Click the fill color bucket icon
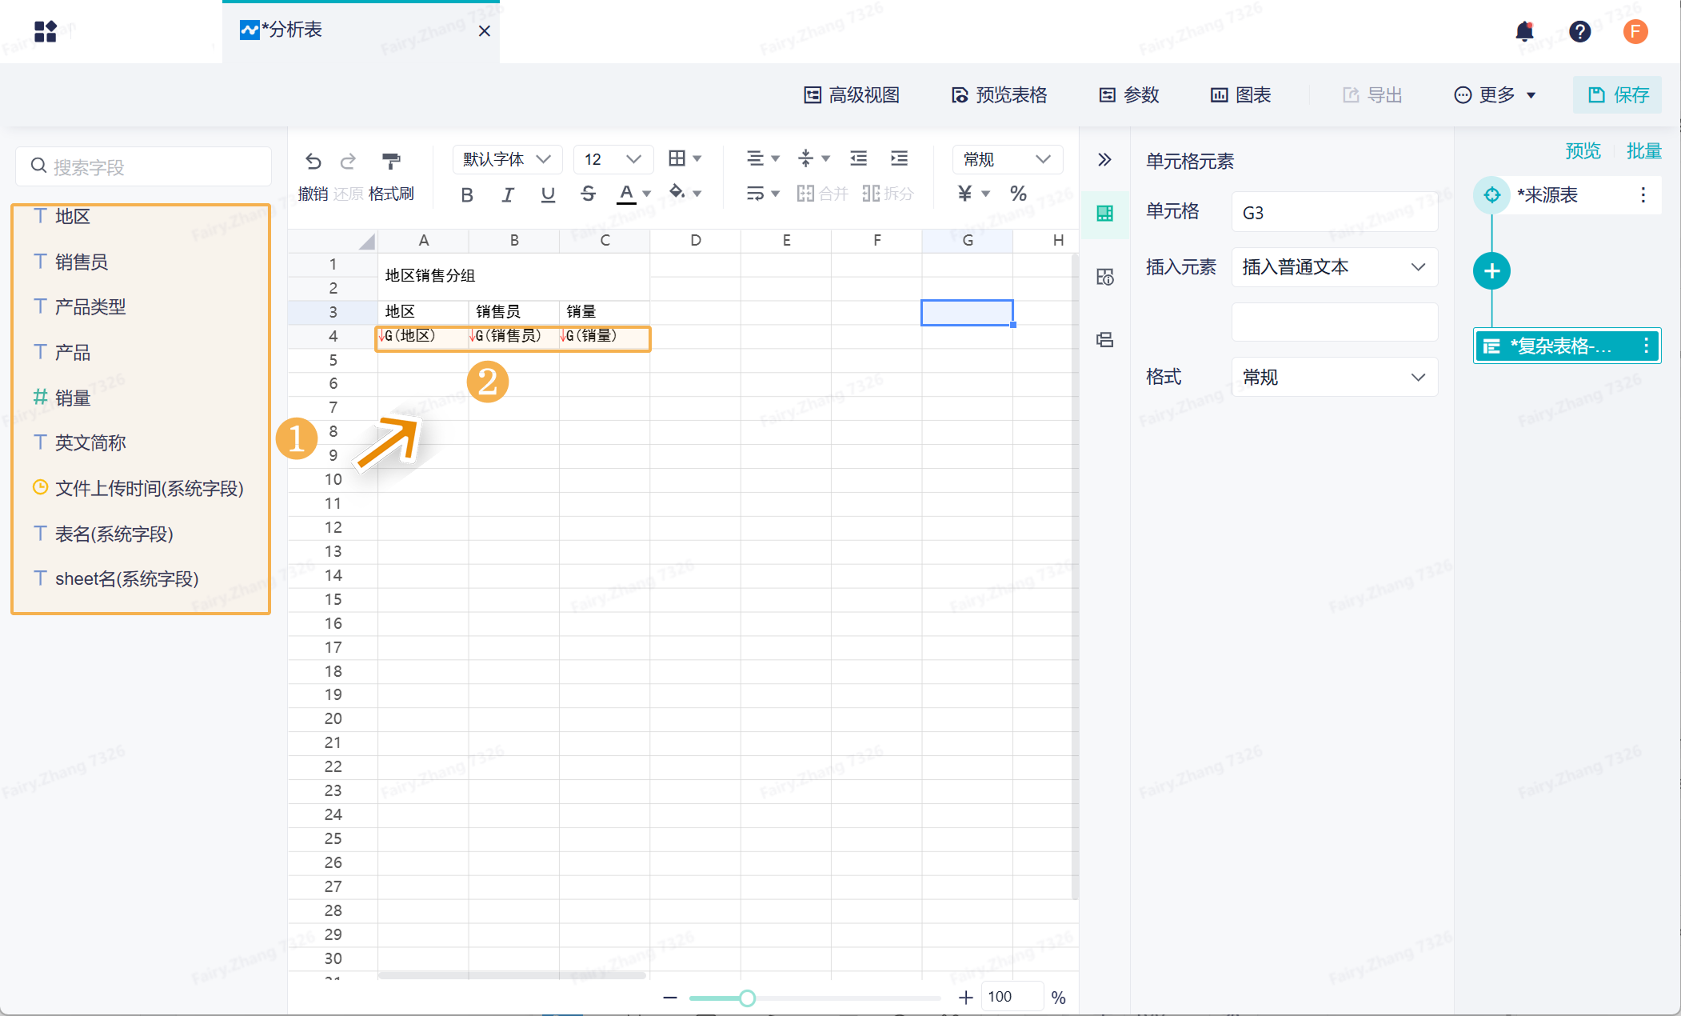The width and height of the screenshot is (1681, 1016). click(677, 192)
